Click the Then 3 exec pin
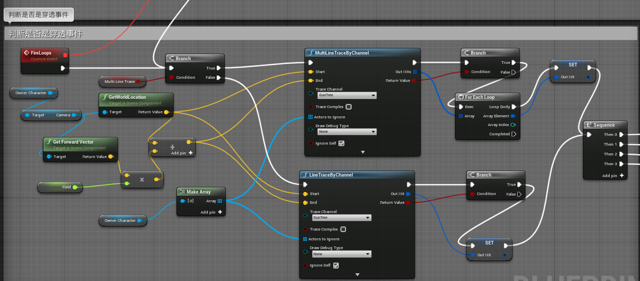Viewport: 640px width, 281px height. coord(621,164)
